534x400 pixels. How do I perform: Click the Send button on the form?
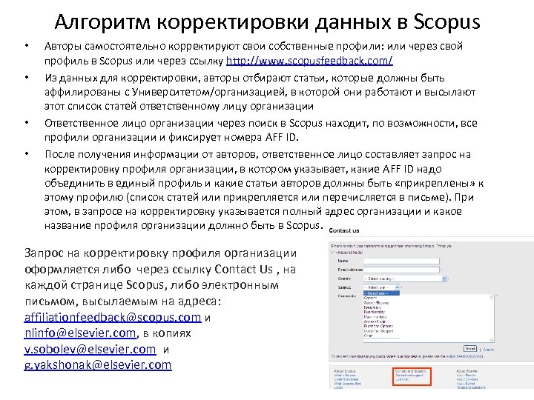[470, 349]
